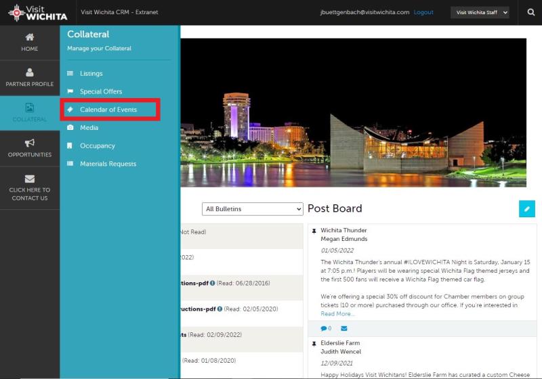The height and width of the screenshot is (379, 542).
Task: Open Partner Profile person icon
Action: [30, 72]
